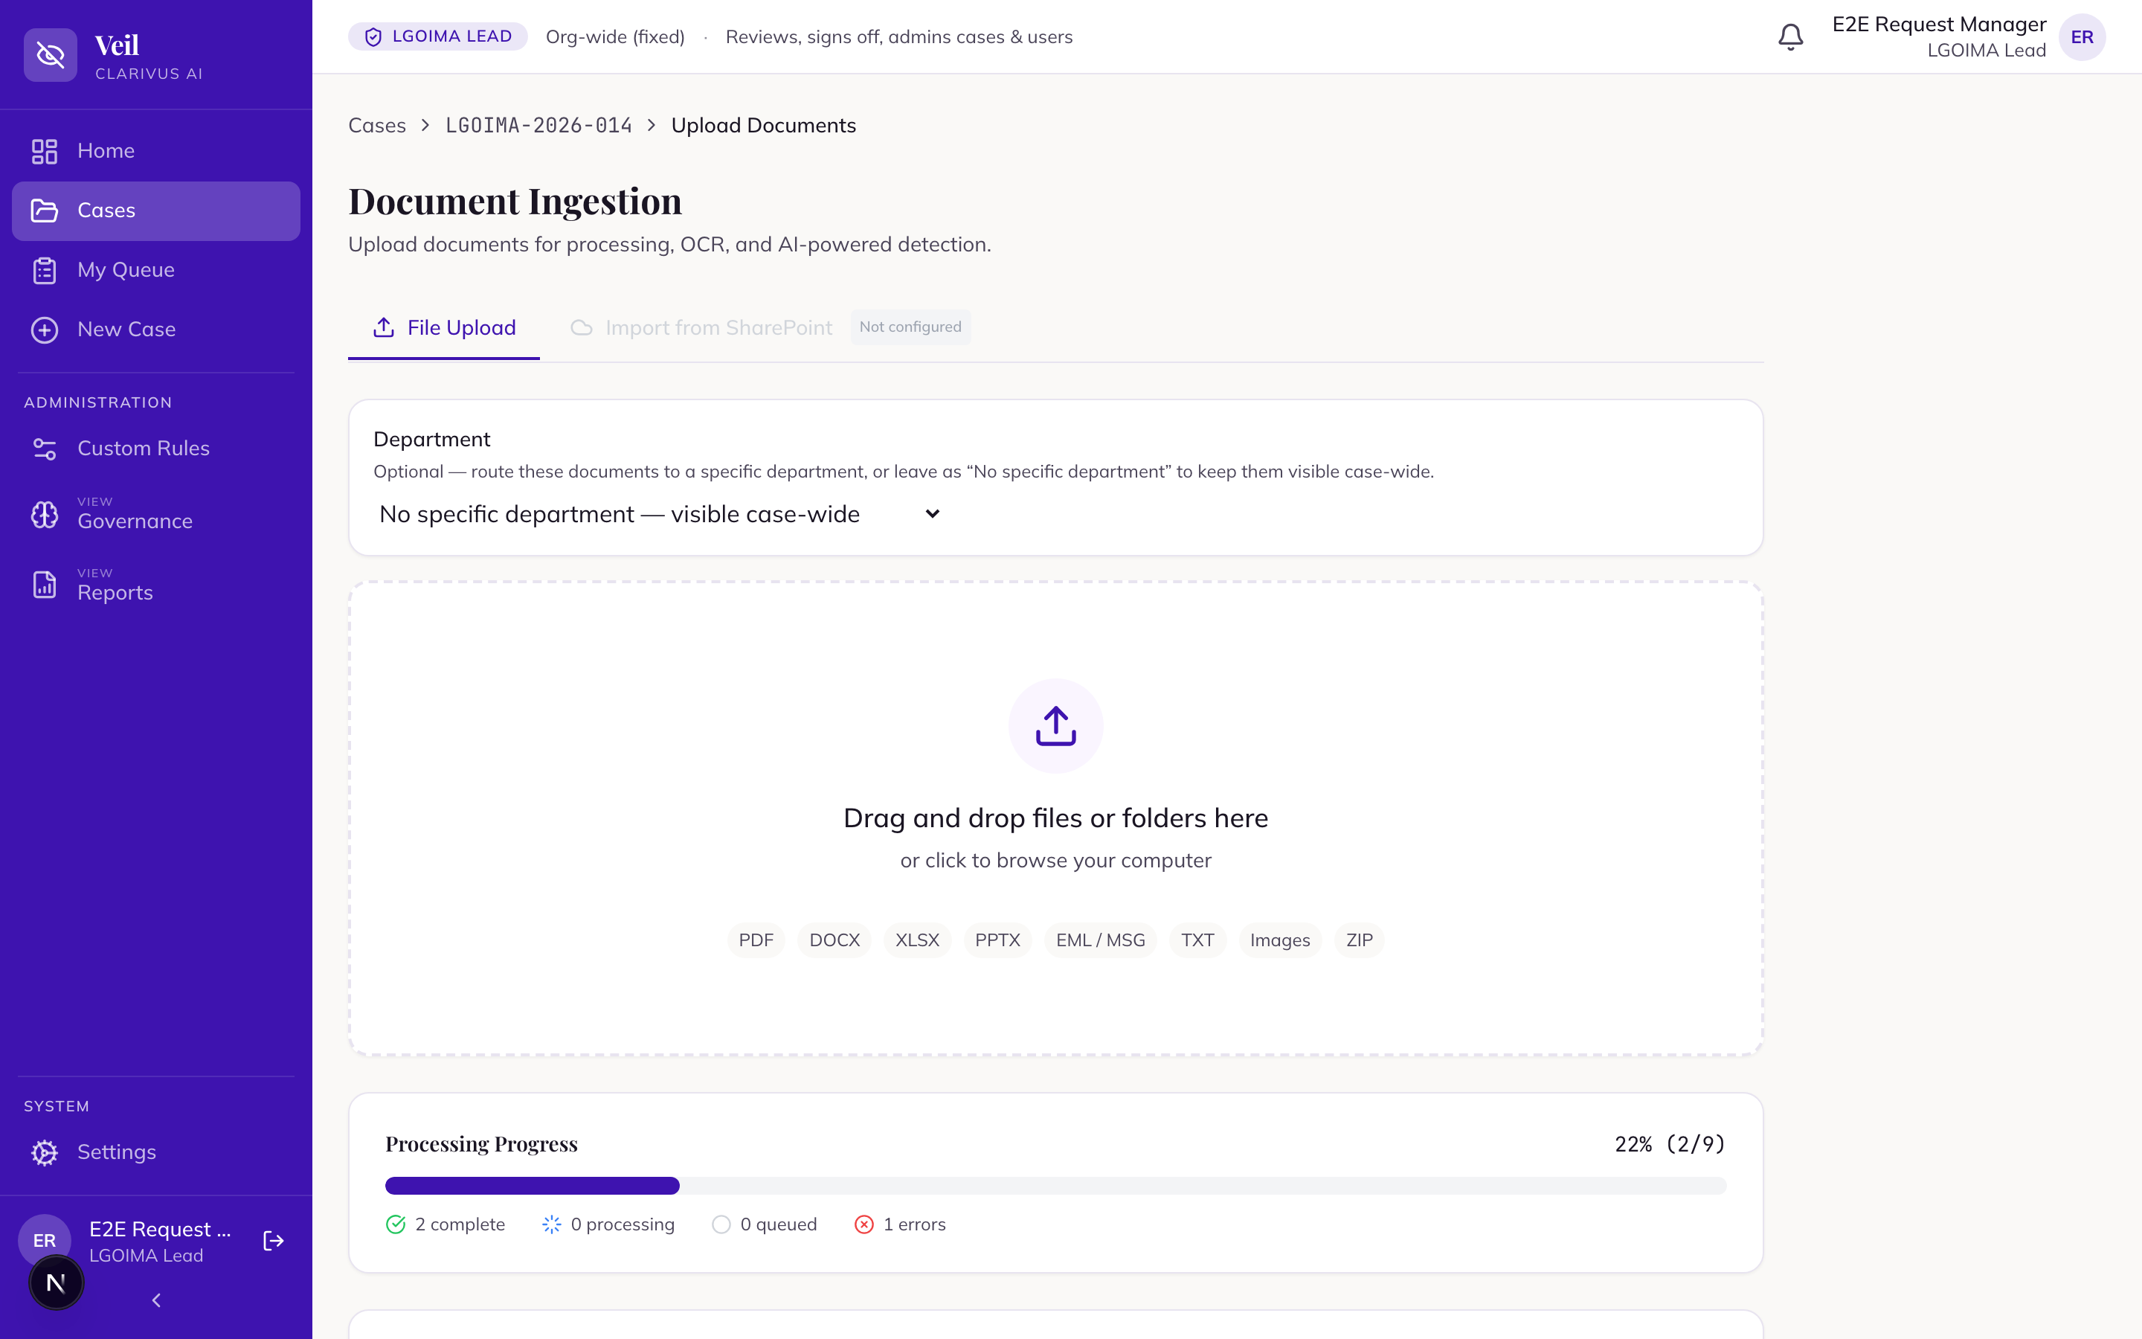2142x1339 pixels.
Task: Click the Processing Progress title
Action: coord(481,1144)
